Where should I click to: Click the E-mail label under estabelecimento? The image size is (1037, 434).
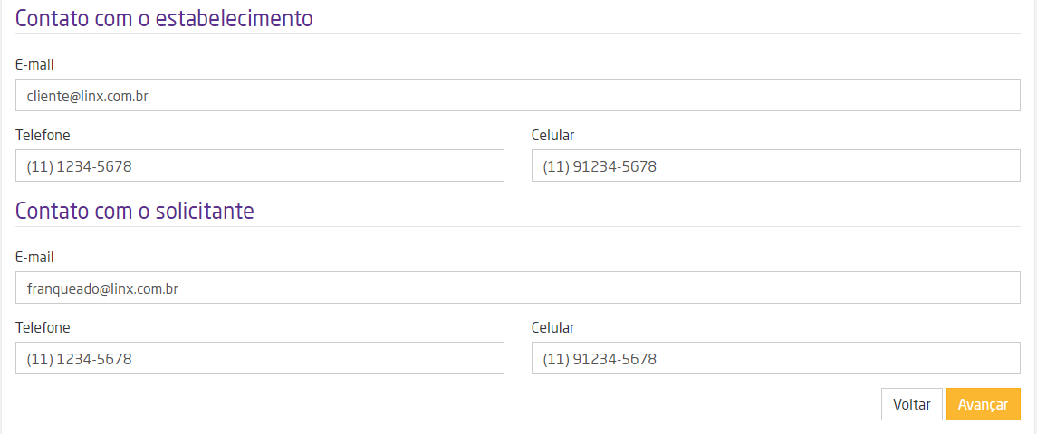pyautogui.click(x=35, y=64)
